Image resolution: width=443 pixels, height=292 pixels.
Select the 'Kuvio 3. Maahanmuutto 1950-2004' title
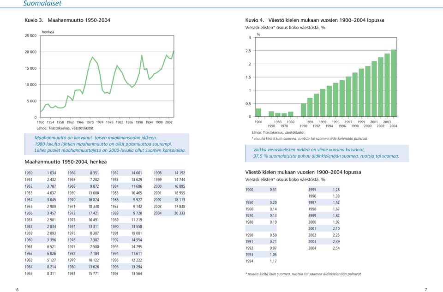click(x=67, y=20)
